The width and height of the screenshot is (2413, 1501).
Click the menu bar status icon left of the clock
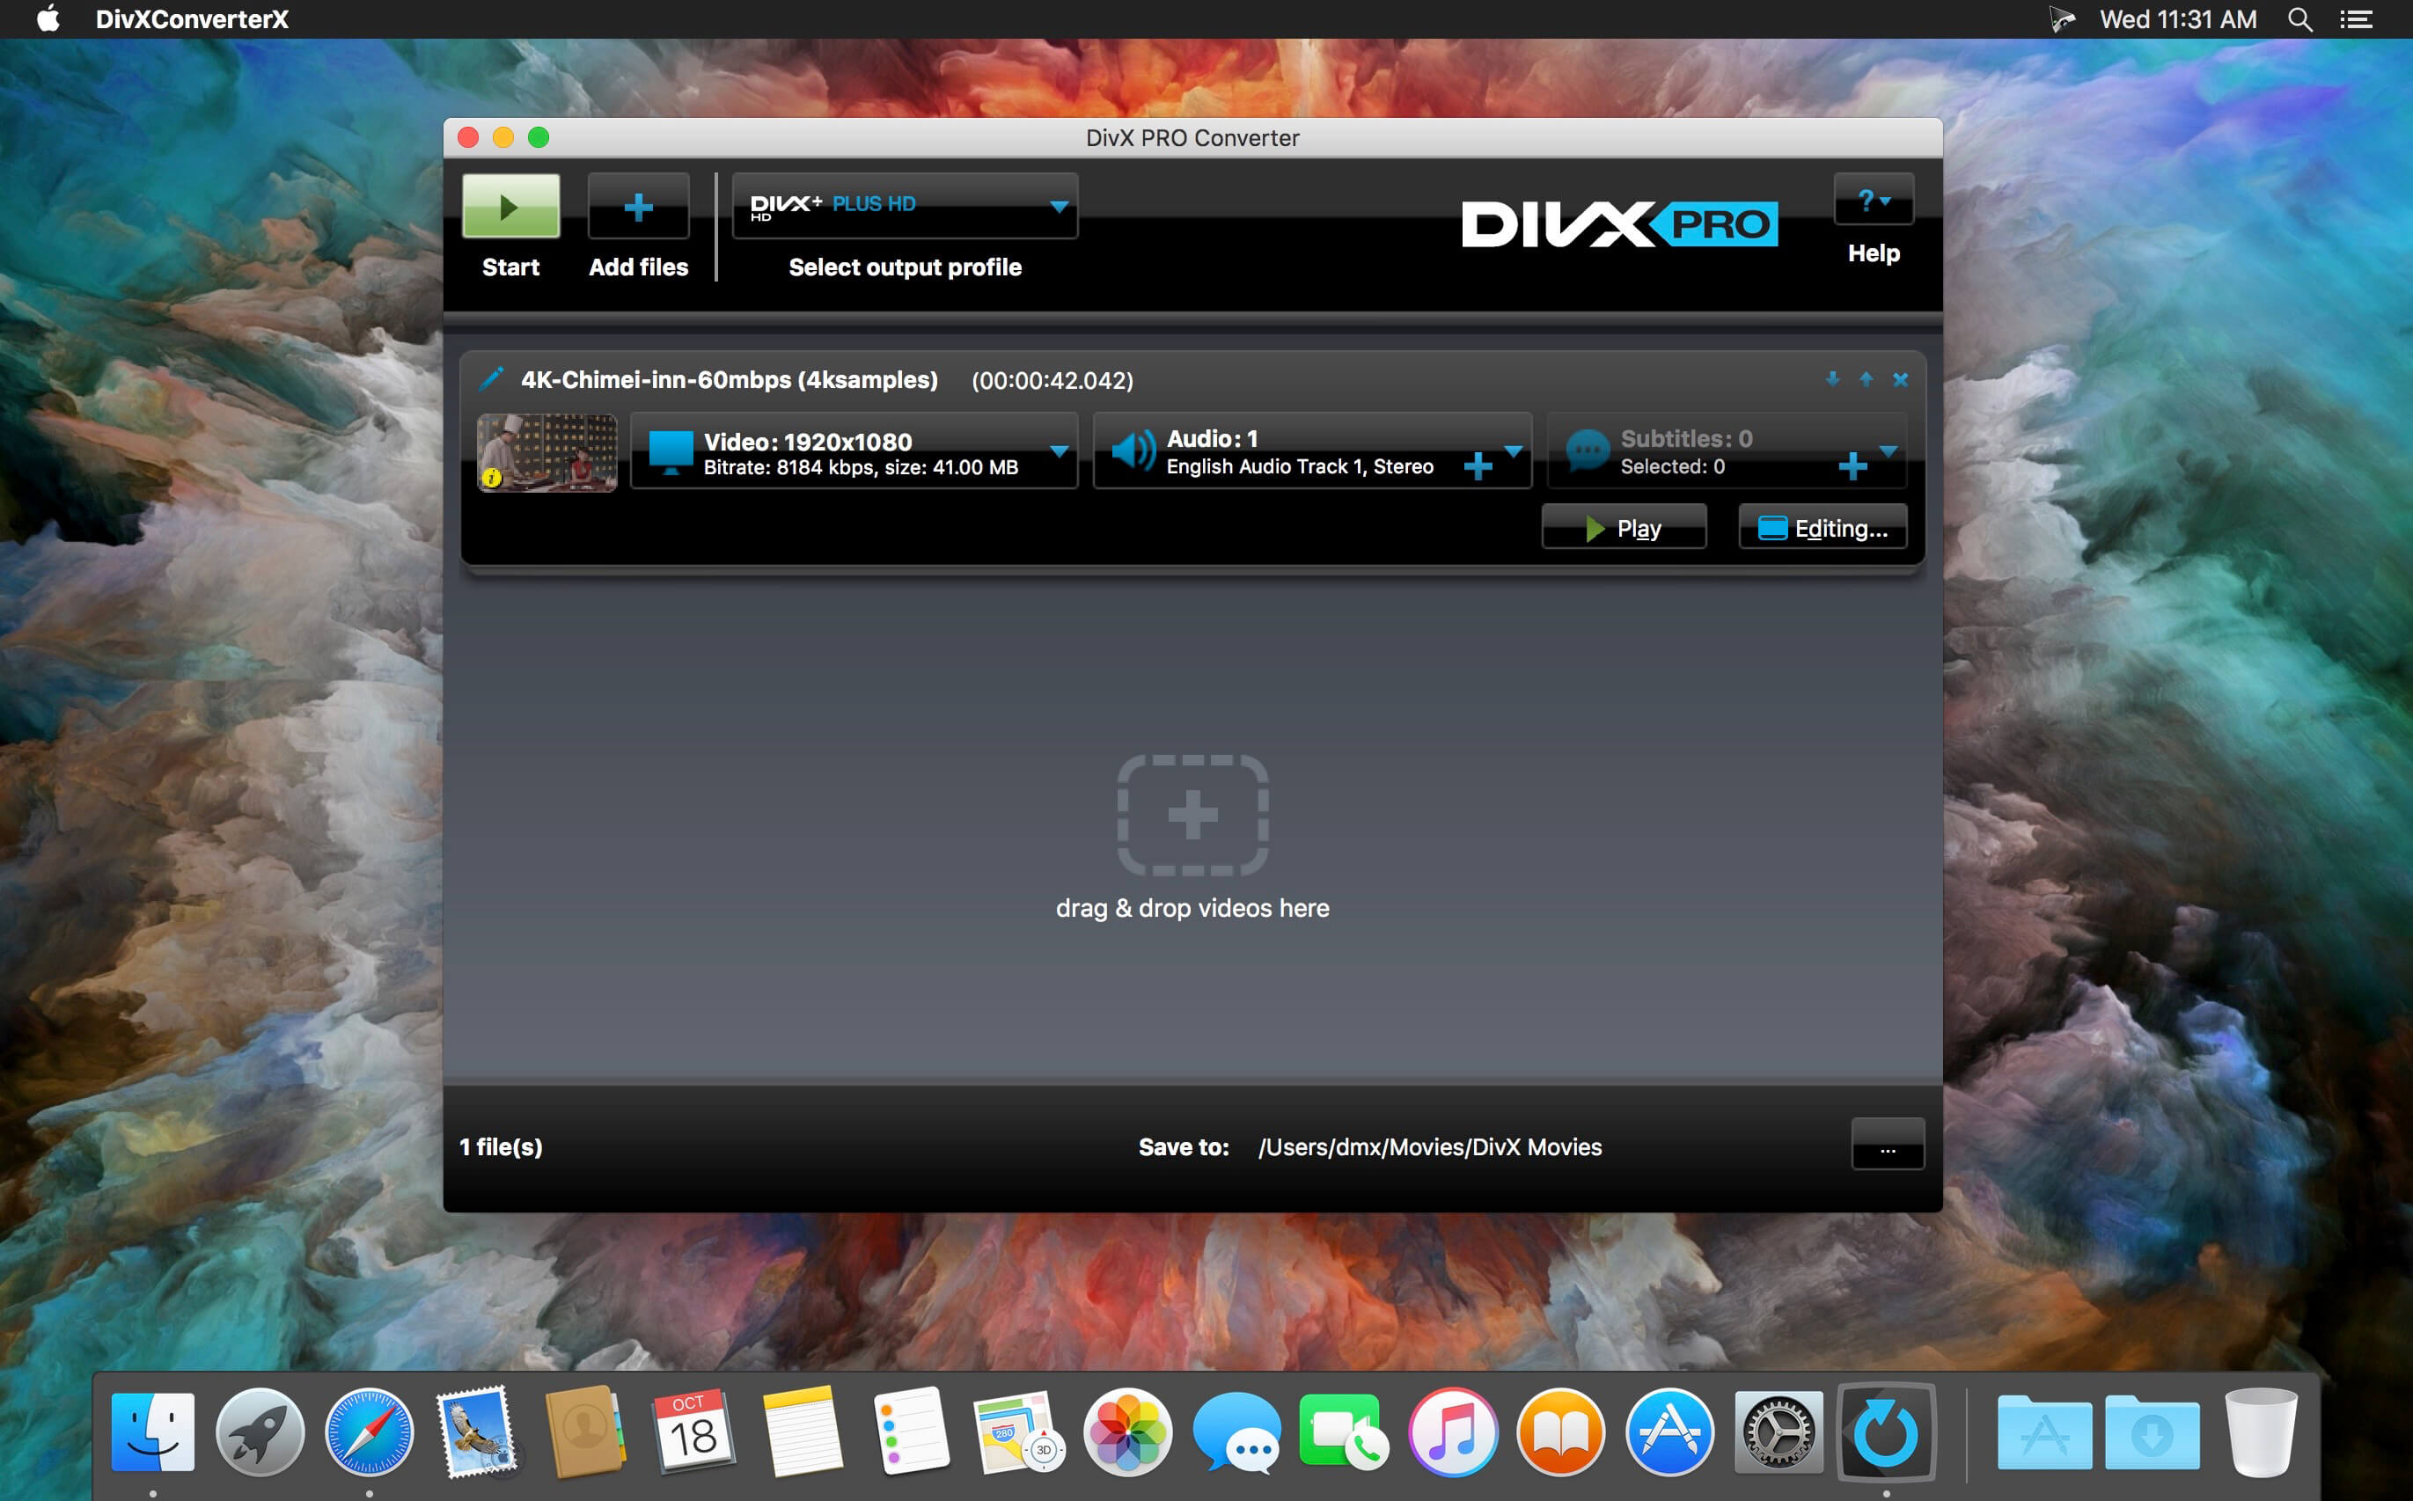click(x=2063, y=18)
